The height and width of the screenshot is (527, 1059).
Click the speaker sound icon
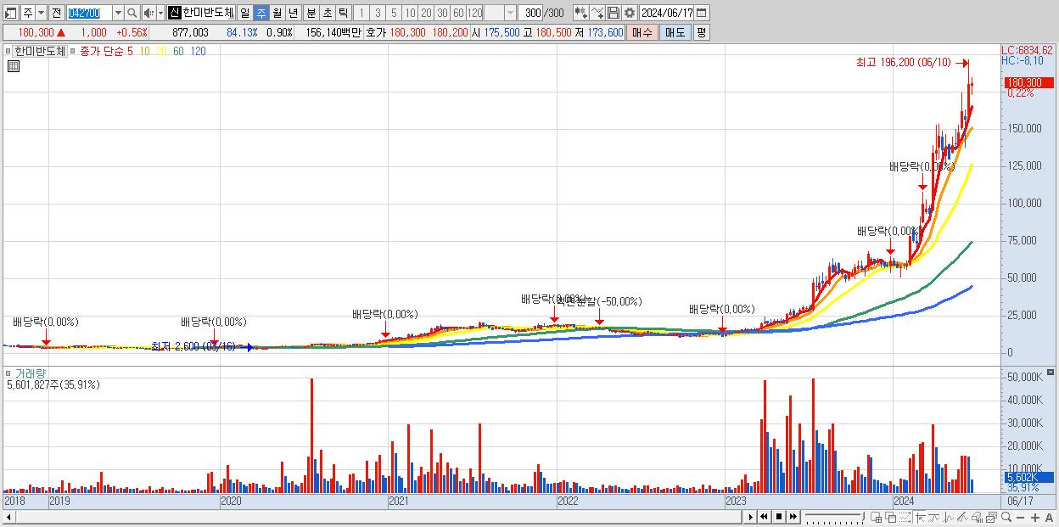(148, 13)
